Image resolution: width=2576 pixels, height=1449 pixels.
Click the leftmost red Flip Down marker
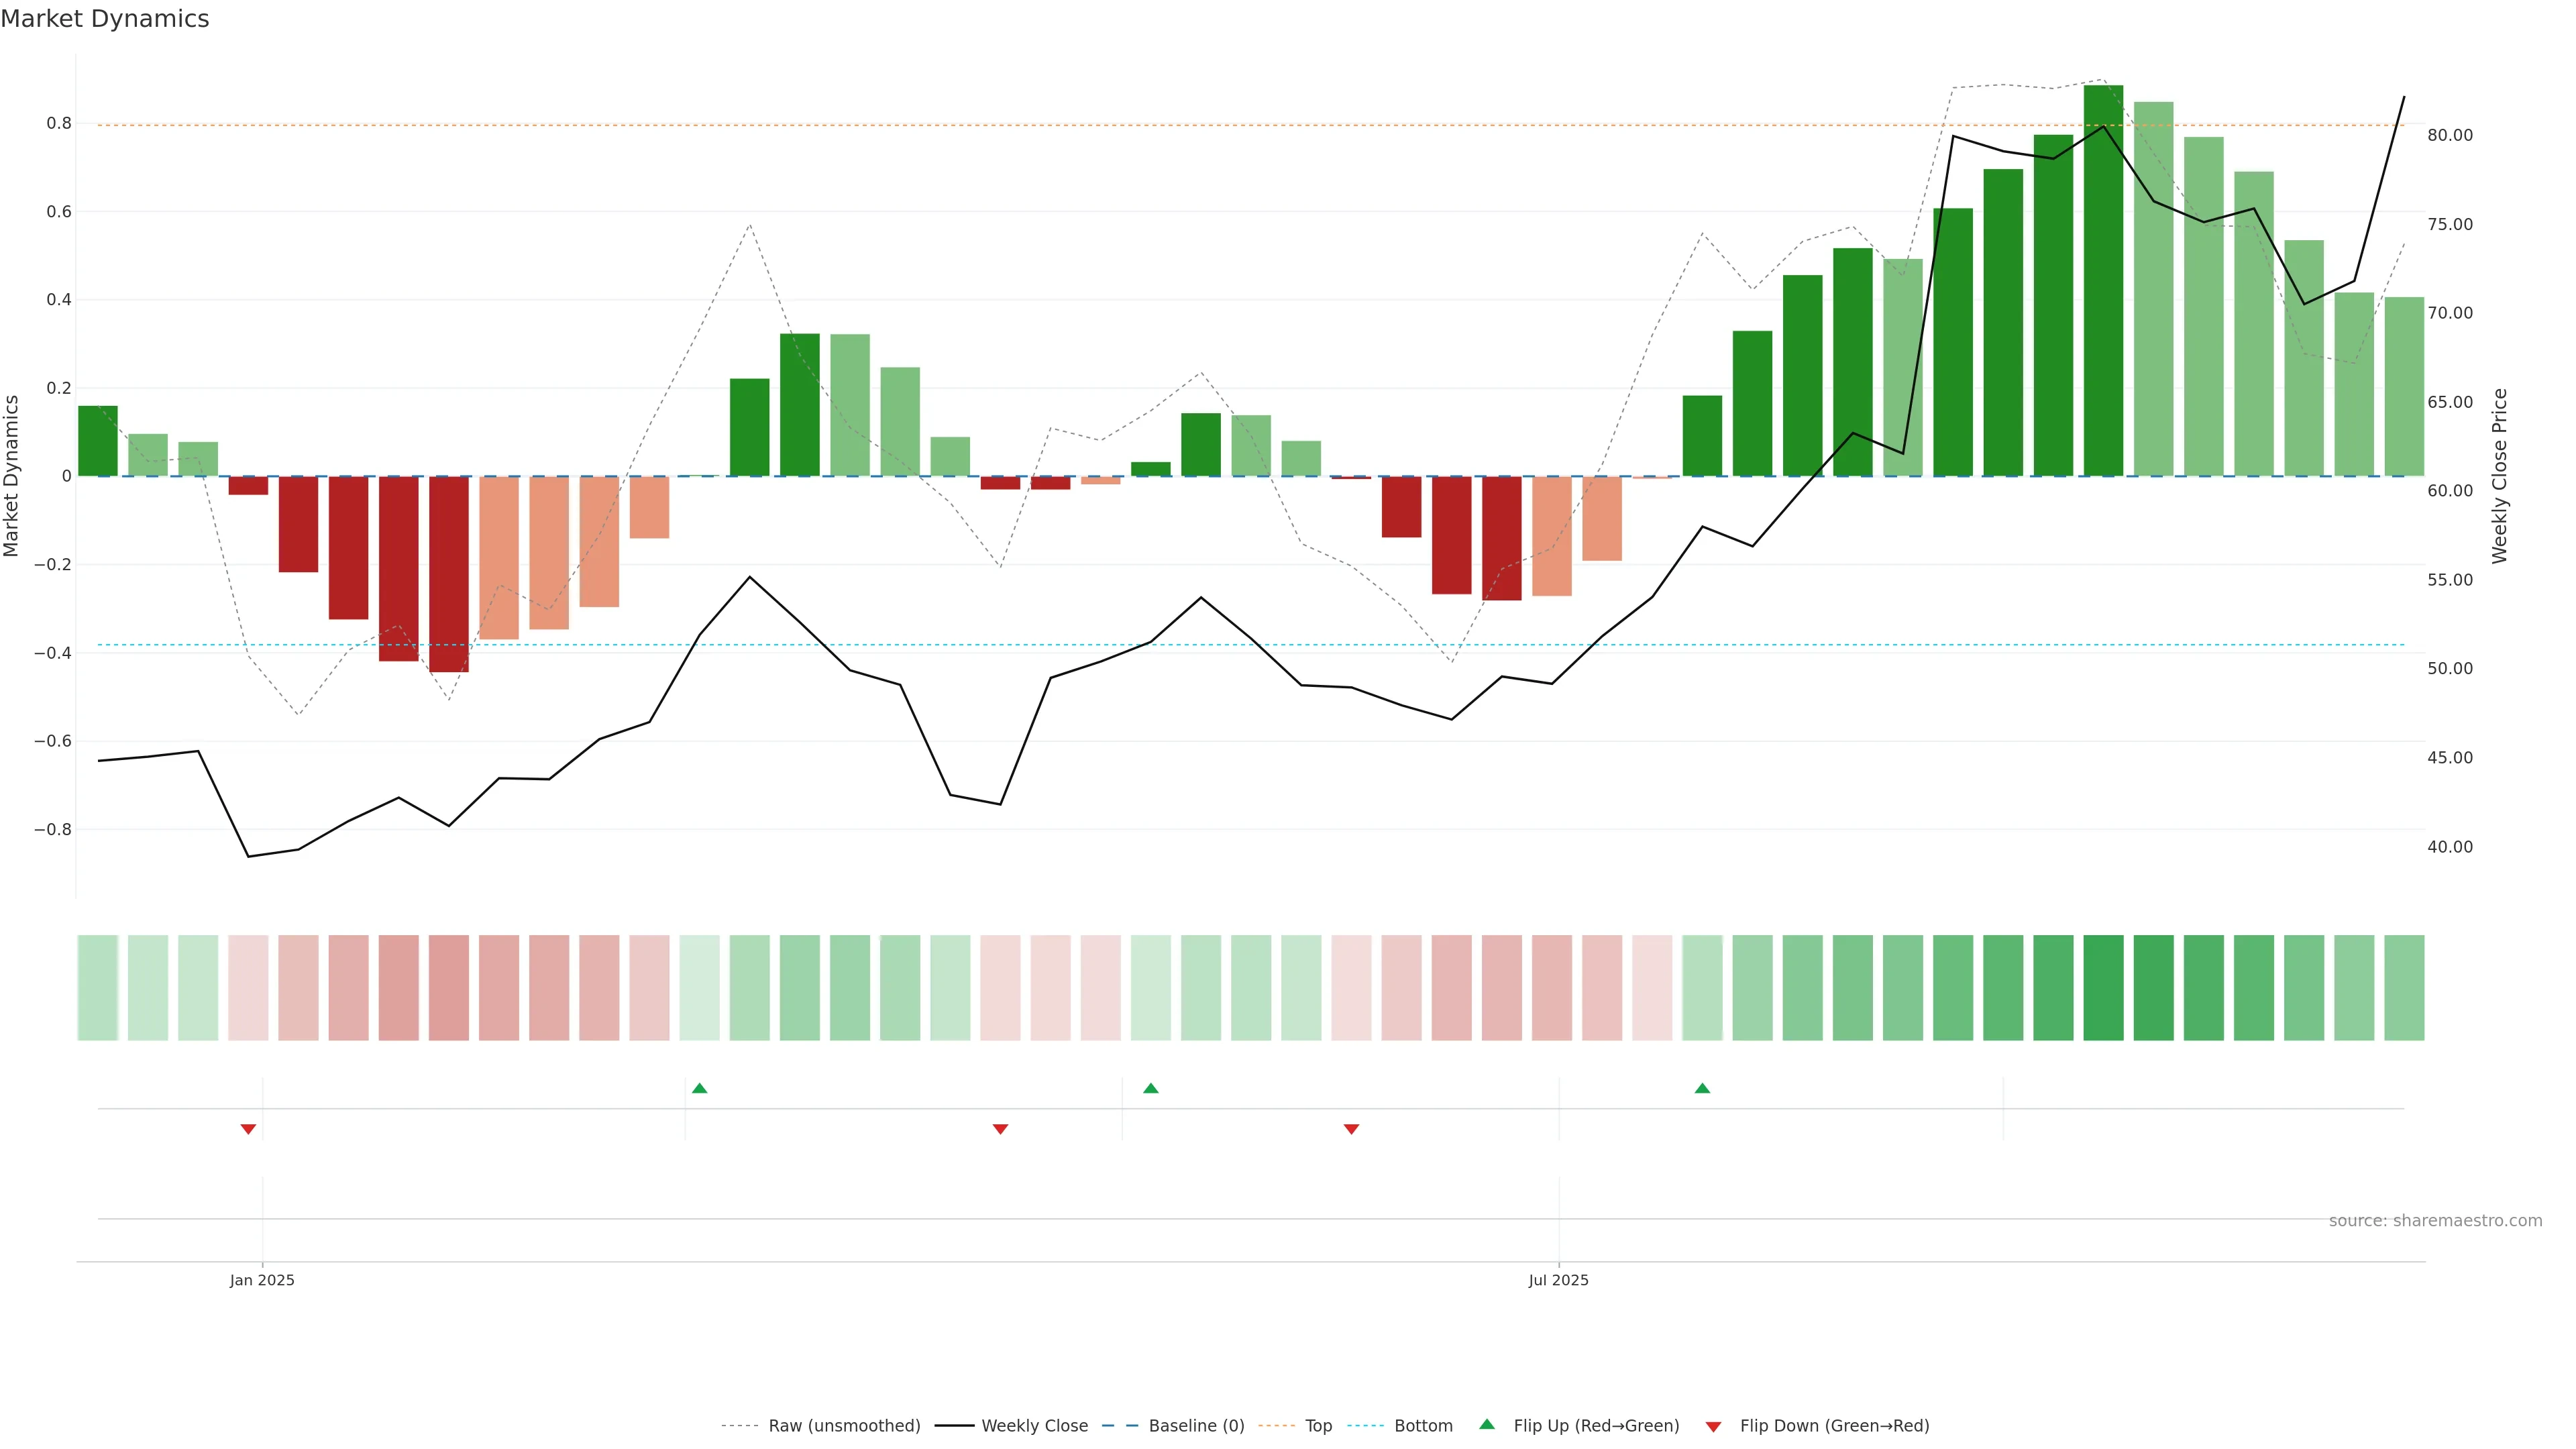pyautogui.click(x=248, y=1129)
